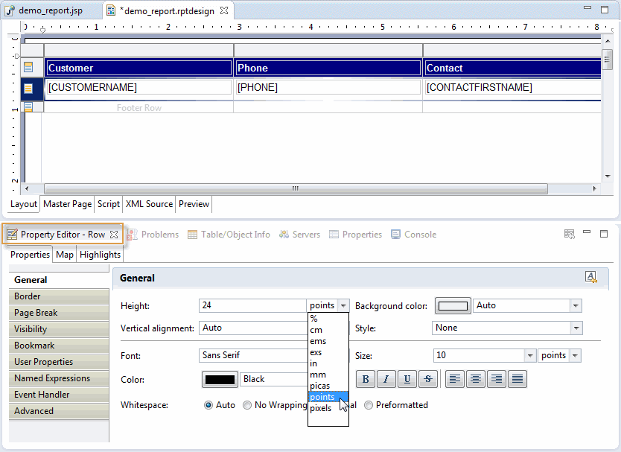621x452 pixels.
Task: Click the Contact header cell
Action: click(x=513, y=68)
